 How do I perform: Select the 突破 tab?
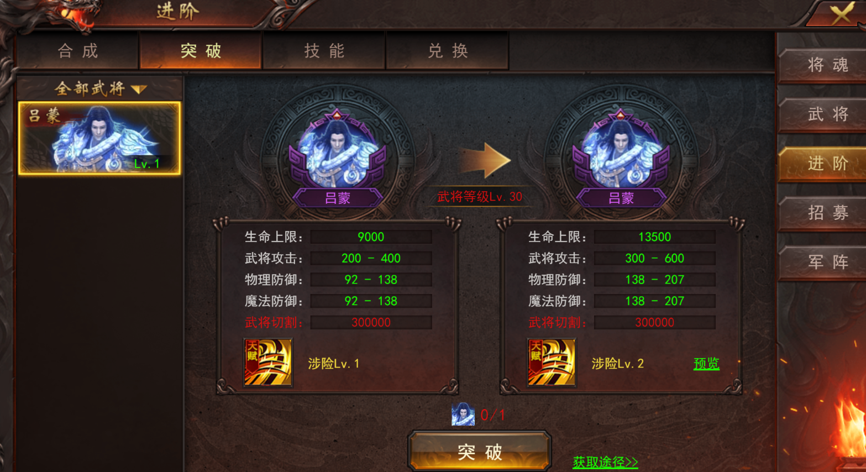pos(201,51)
